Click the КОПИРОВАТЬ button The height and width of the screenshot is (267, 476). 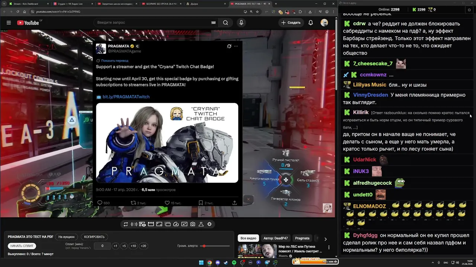94,237
